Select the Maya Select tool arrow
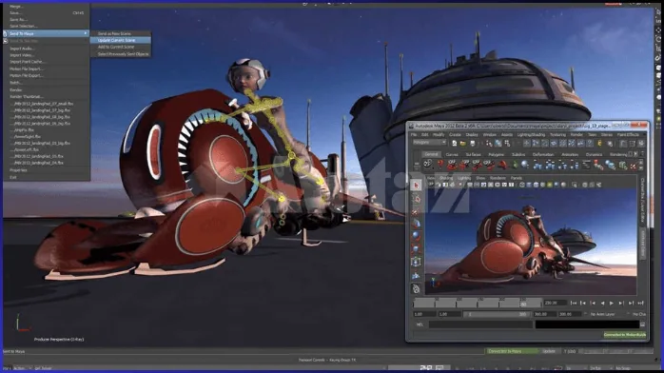 416,185
